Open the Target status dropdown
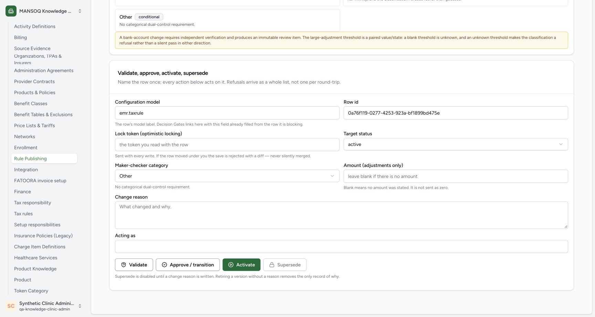Image resolution: width=595 pixels, height=317 pixels. (456, 144)
